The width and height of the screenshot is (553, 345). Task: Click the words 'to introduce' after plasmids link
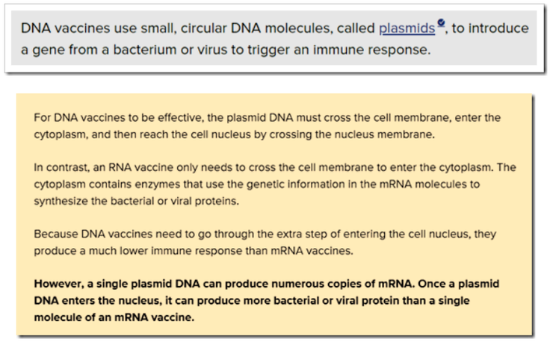tap(490, 28)
